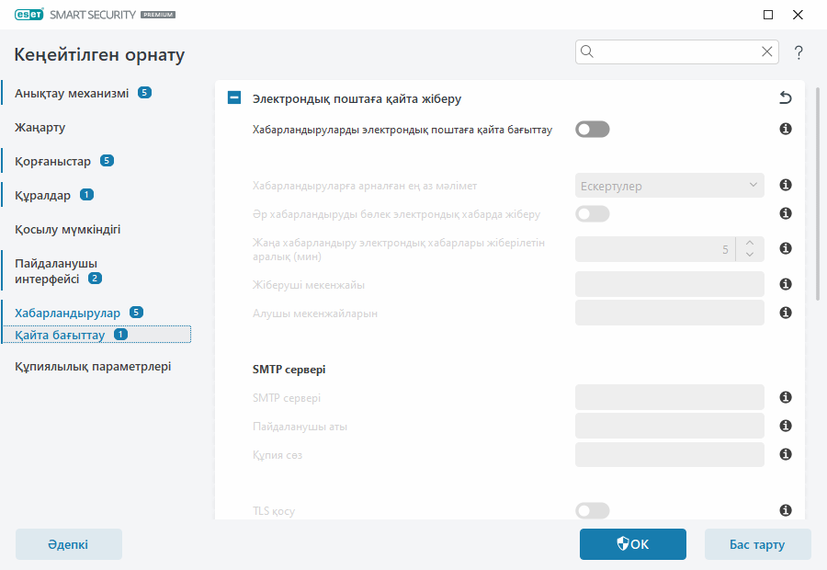Toggle the TLS қосу switch
Screen dimensions: 827x570
click(592, 510)
